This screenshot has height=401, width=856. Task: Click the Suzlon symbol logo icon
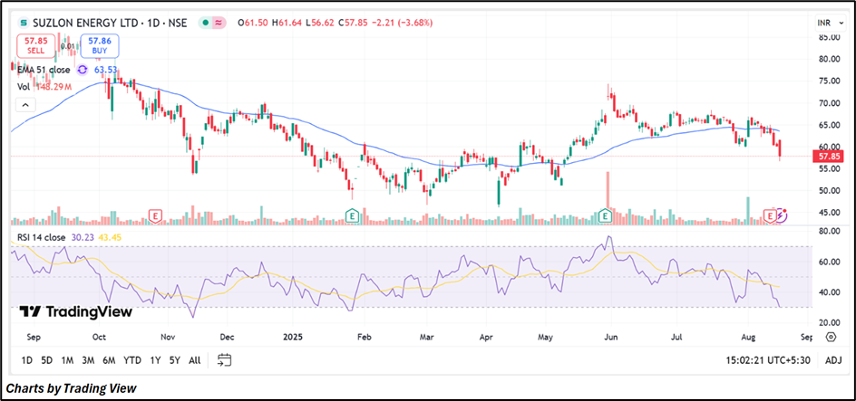click(24, 22)
